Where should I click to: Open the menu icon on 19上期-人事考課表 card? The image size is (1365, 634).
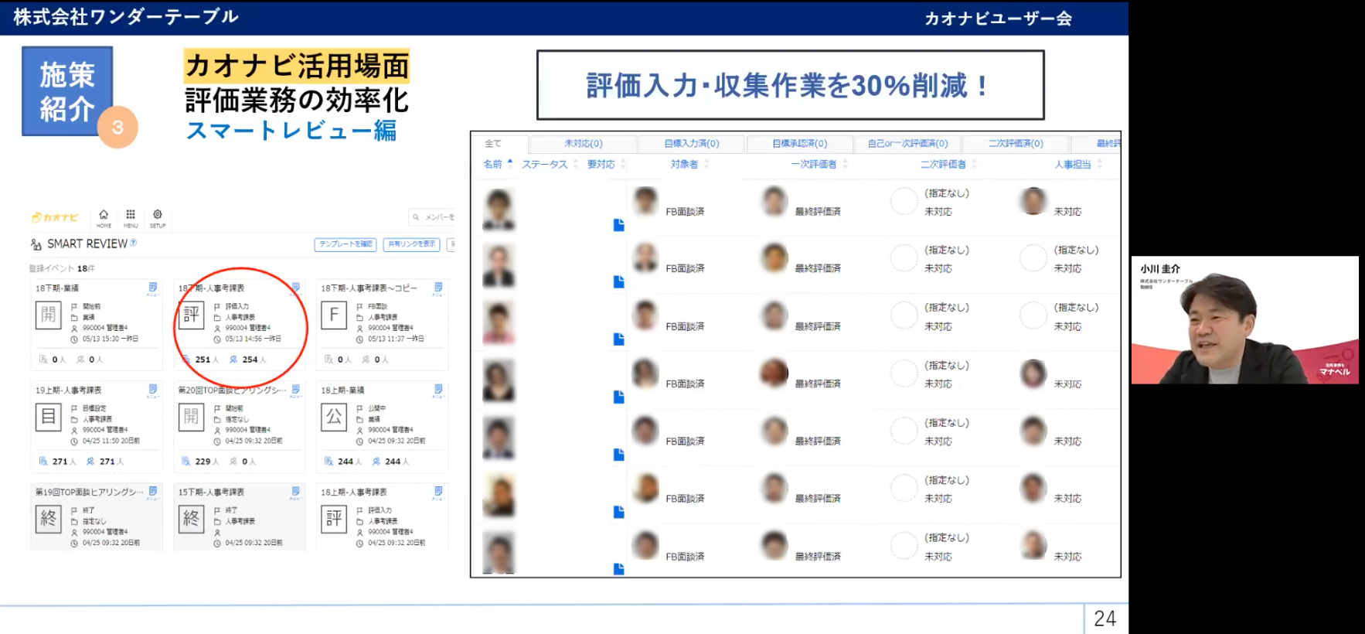152,390
